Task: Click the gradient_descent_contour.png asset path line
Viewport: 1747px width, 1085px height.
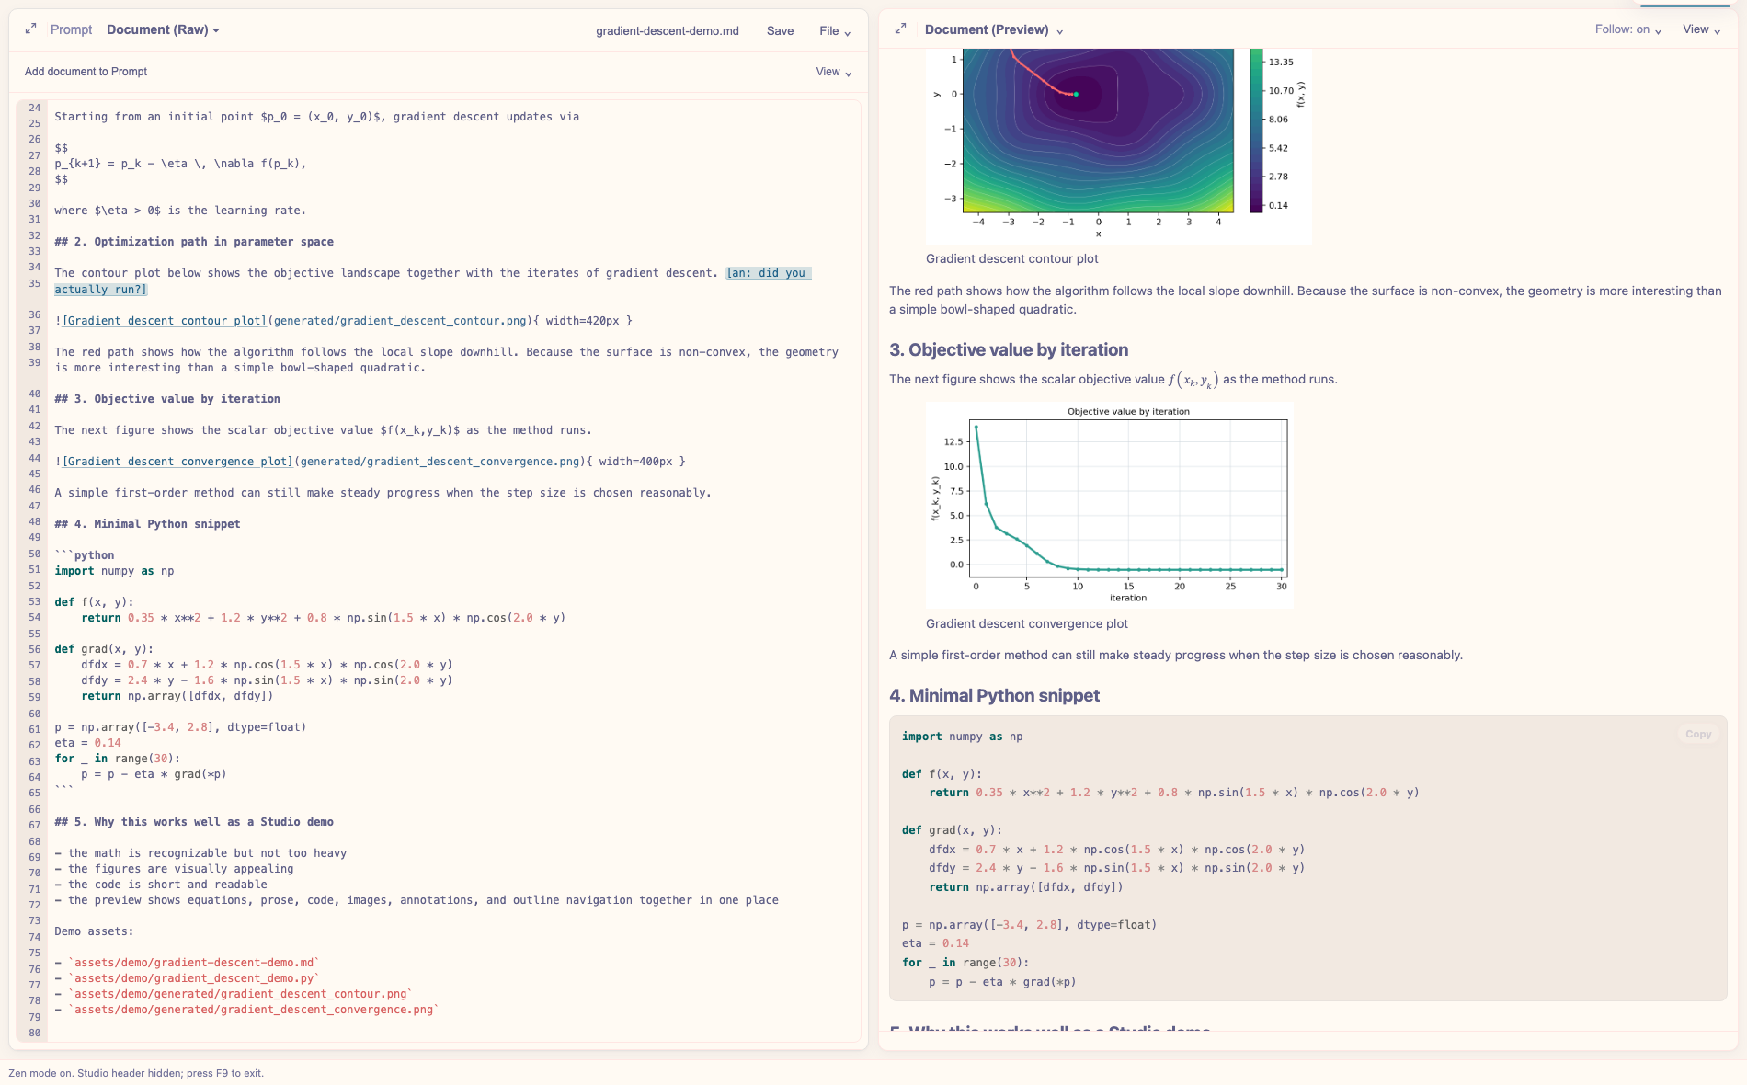Action: point(239,994)
